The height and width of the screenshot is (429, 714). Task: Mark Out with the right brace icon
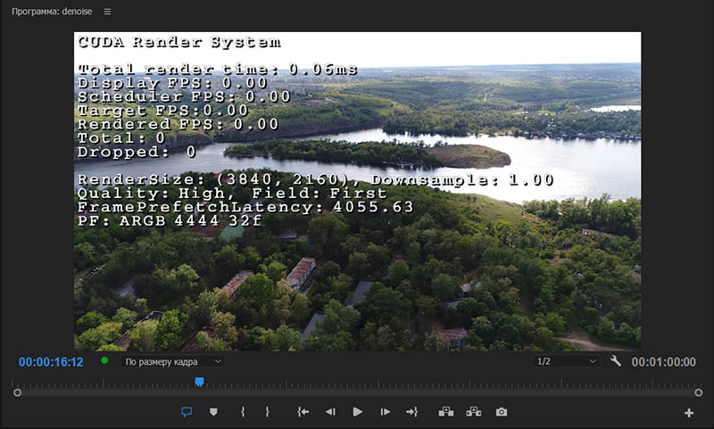[x=267, y=412]
